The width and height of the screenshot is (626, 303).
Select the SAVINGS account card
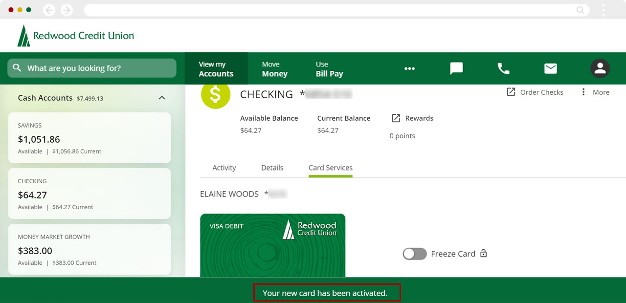tap(89, 138)
